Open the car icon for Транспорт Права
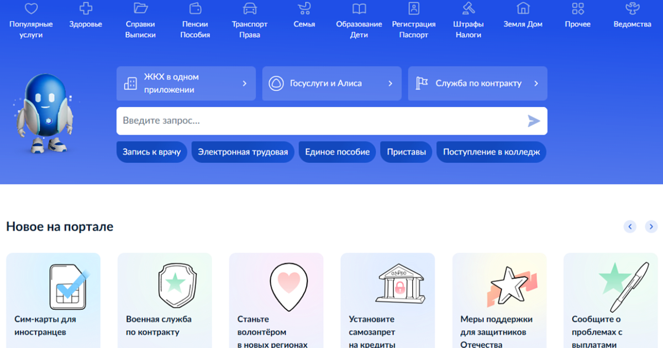663x348 pixels. point(250,8)
